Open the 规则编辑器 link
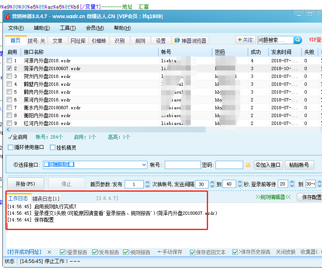Image resolution: width=322 pixels, height=277 pixels. 273,197
